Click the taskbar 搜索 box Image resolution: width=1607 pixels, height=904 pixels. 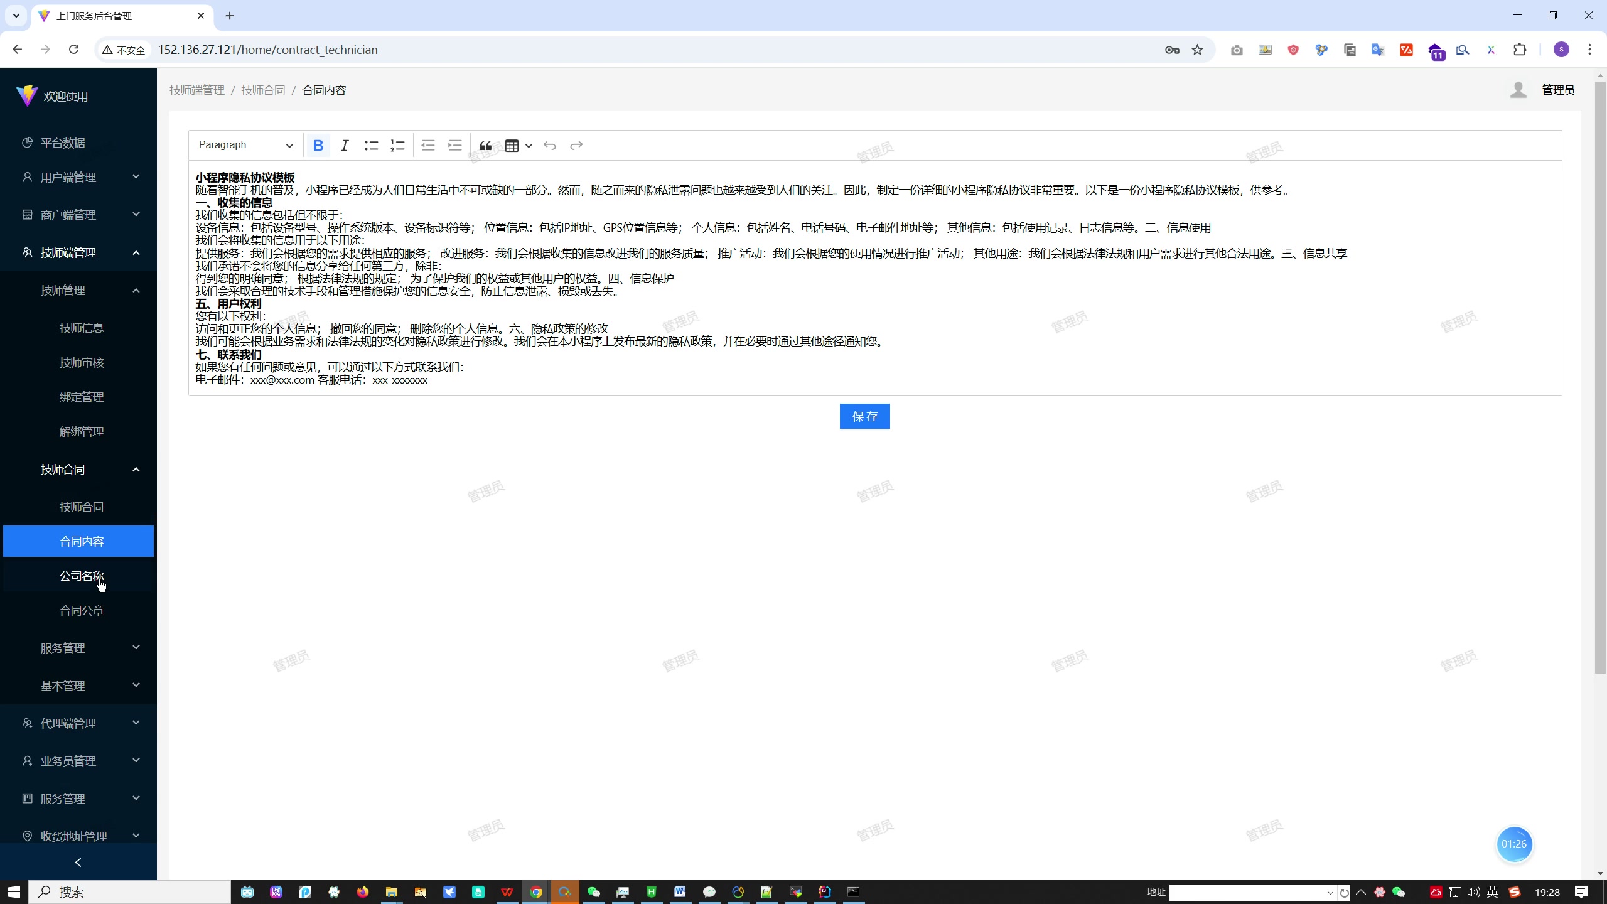tap(130, 892)
